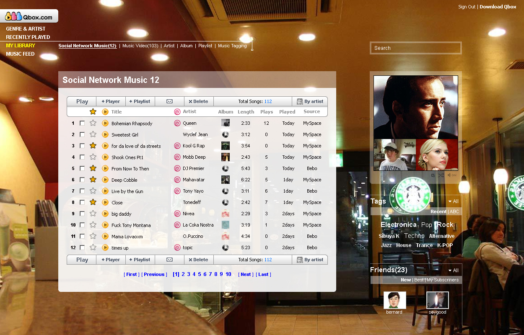Image resolution: width=524 pixels, height=335 pixels.
Task: Click the shuffle icon under the video player
Action: (x=441, y=175)
